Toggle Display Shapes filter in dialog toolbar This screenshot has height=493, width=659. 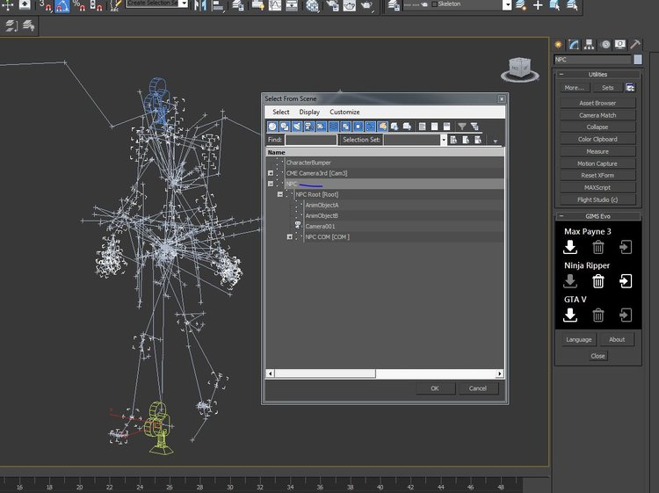285,127
